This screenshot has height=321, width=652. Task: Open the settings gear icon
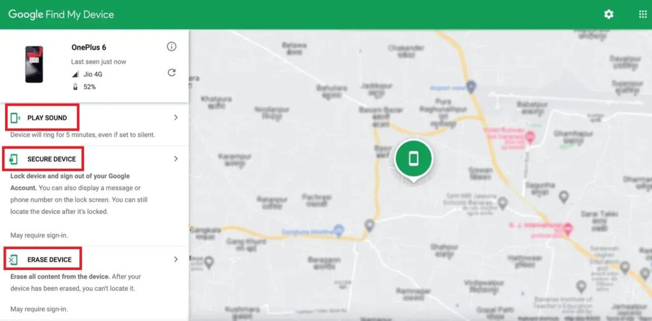coord(609,15)
